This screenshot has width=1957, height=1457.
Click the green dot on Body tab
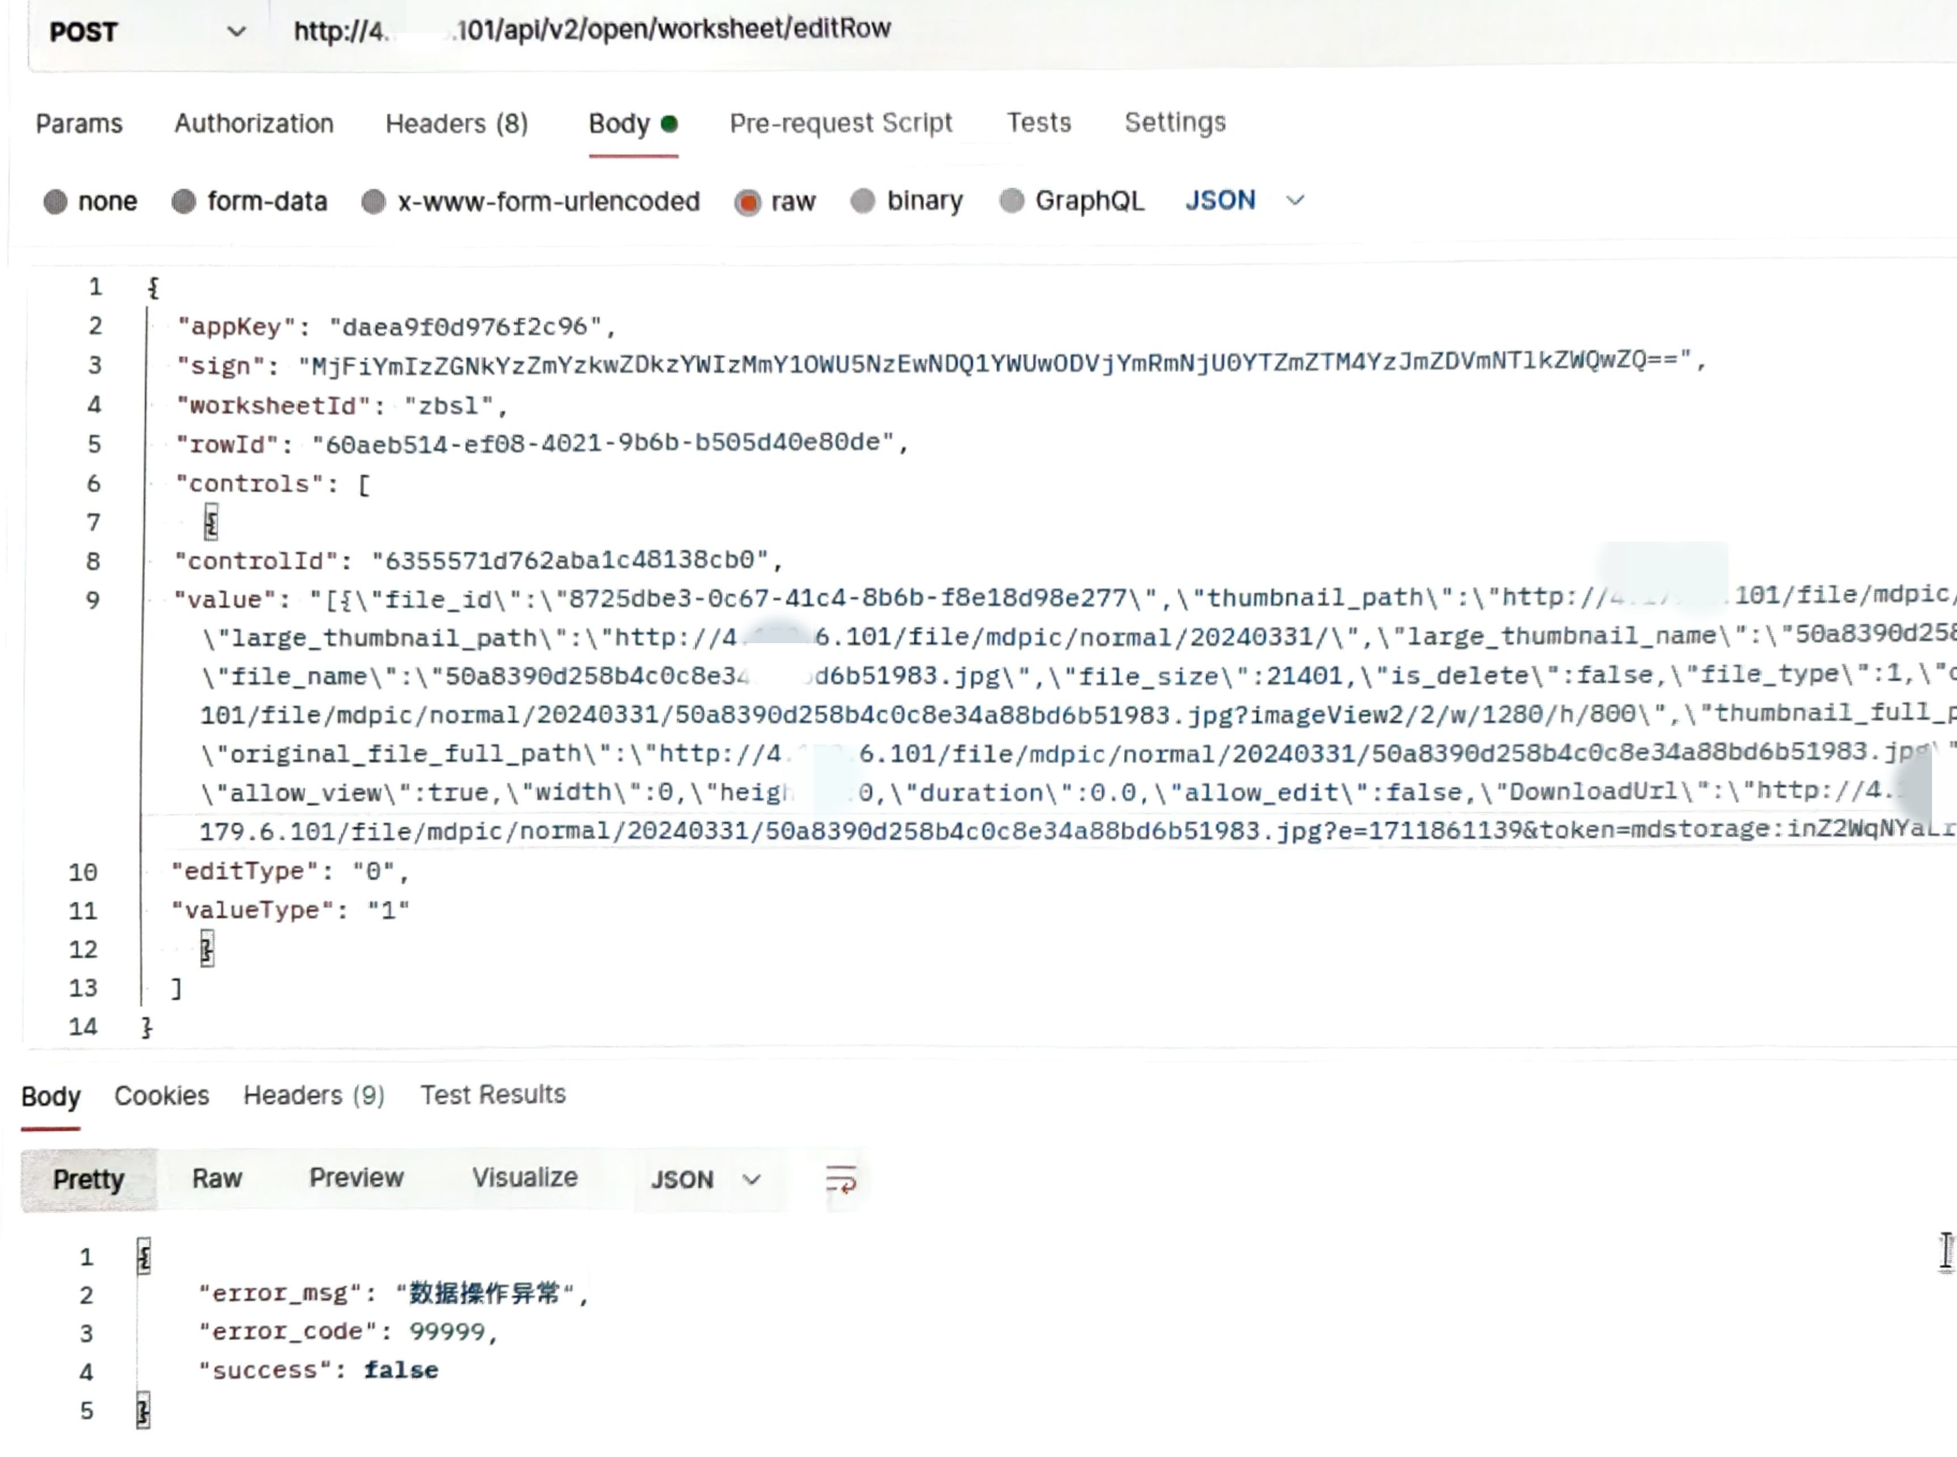click(x=669, y=124)
